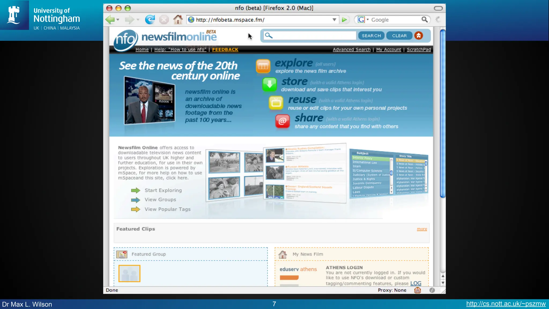This screenshot has width=549, height=309.
Task: Click the FEEDBACK link
Action: coord(225,49)
